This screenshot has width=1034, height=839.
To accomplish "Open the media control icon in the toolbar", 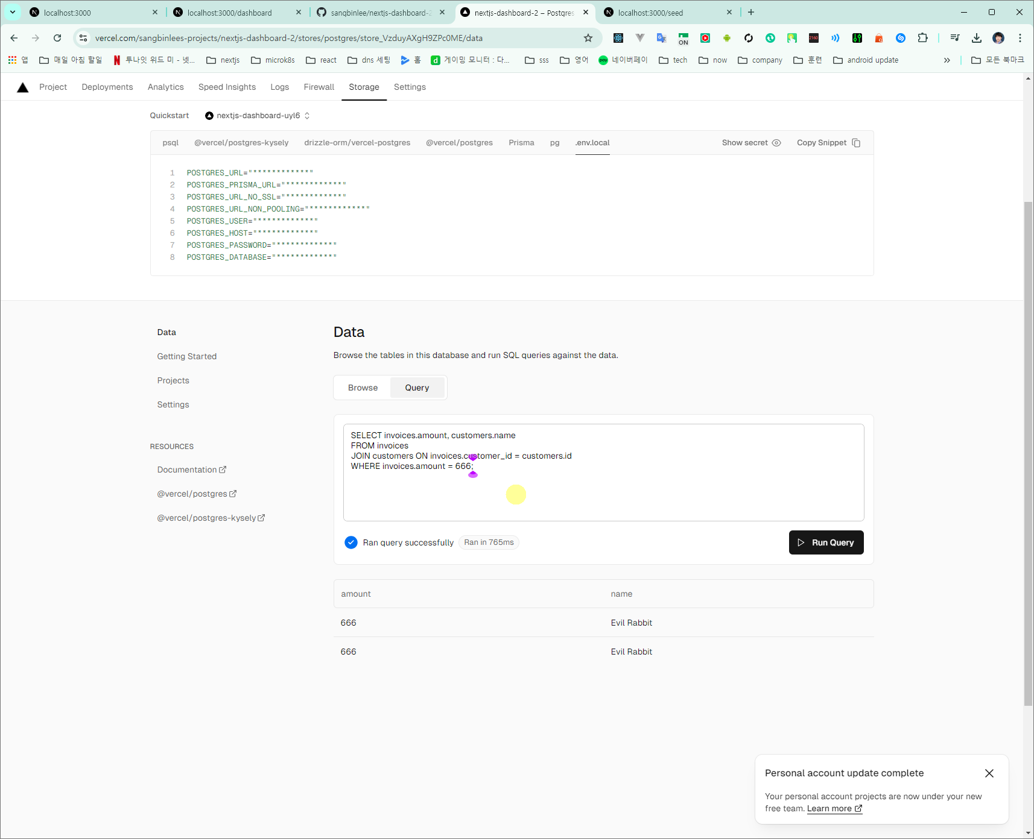I will (x=955, y=38).
